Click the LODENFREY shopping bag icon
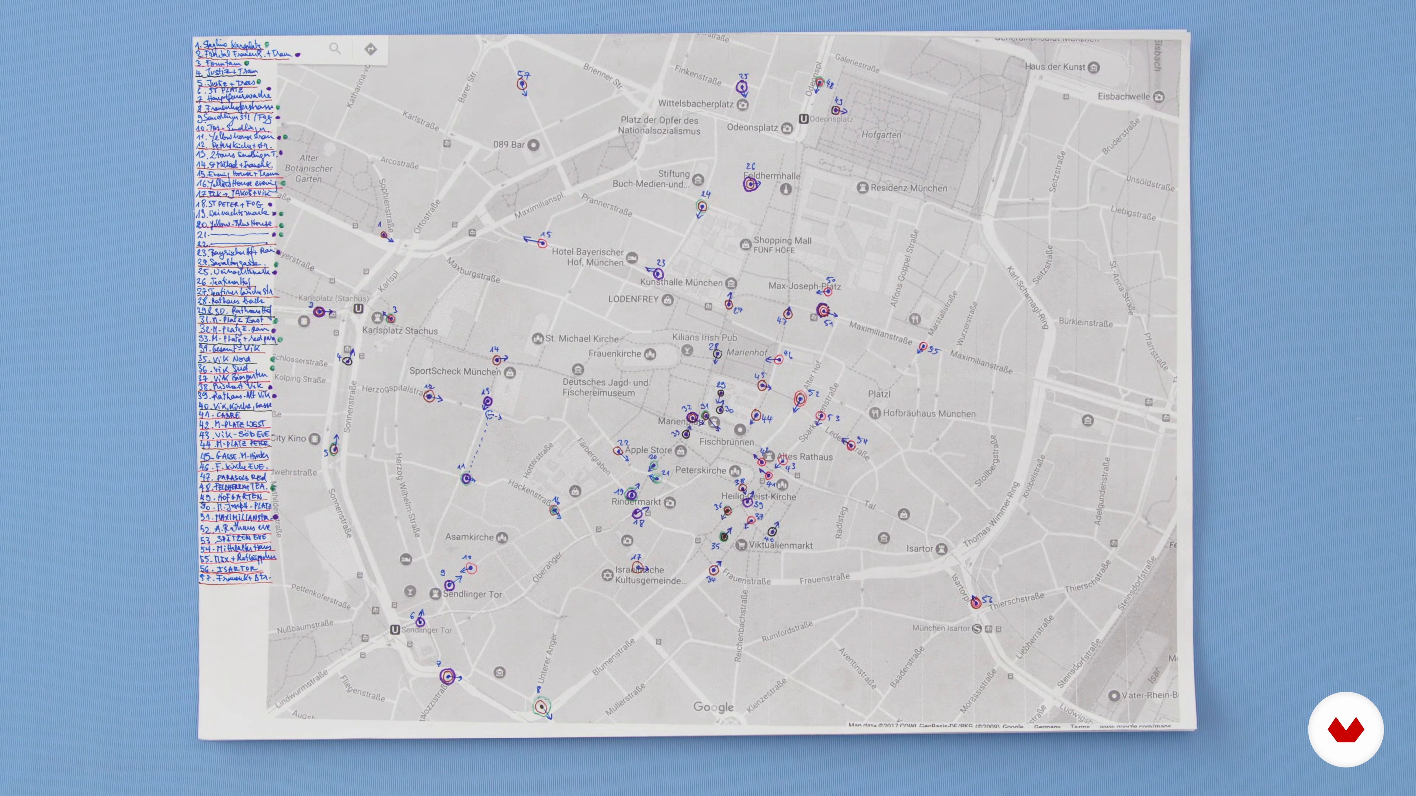 (x=667, y=299)
